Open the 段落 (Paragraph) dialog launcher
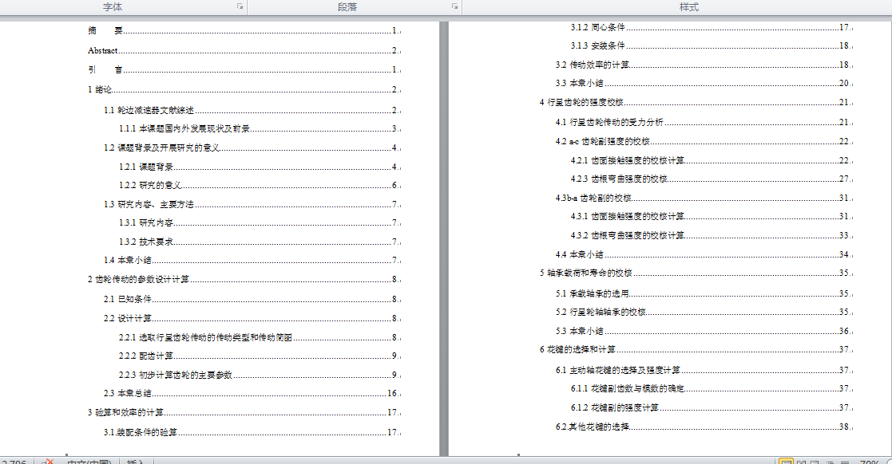This screenshot has height=464, width=892. click(454, 6)
